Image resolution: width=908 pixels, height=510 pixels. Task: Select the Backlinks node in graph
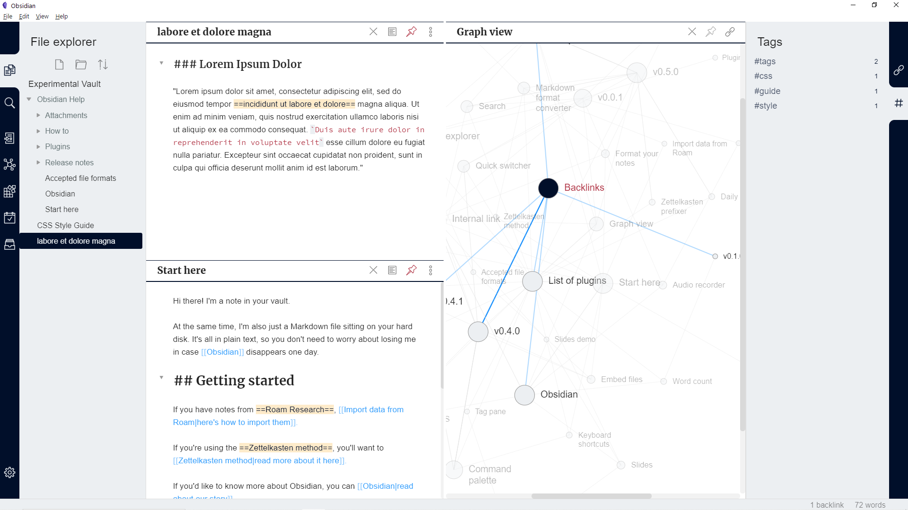click(x=548, y=188)
